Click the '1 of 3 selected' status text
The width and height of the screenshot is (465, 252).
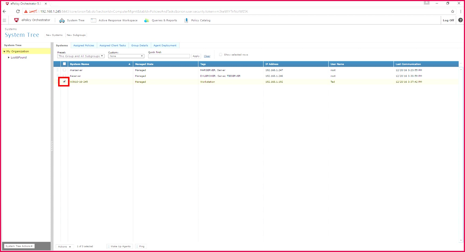click(85, 246)
